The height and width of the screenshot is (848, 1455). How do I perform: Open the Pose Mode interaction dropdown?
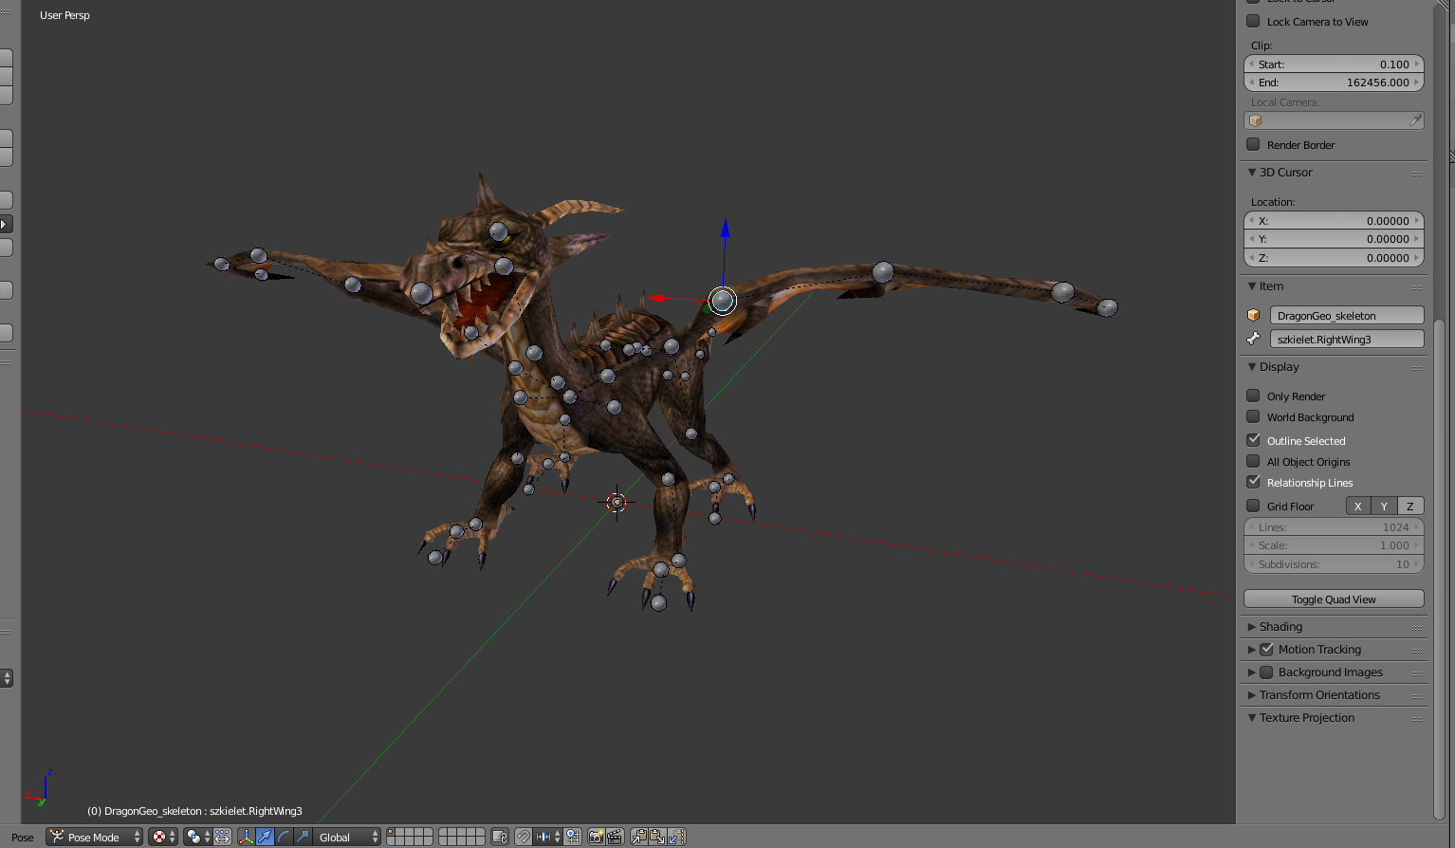[x=94, y=837]
